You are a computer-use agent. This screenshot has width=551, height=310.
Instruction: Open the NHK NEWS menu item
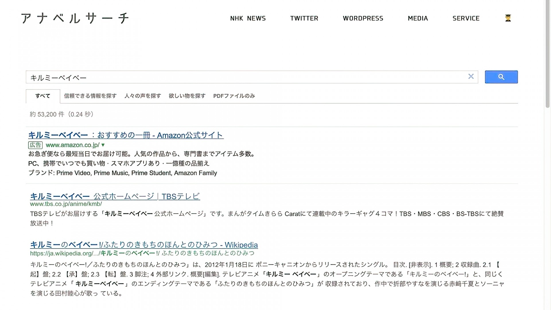point(248,18)
